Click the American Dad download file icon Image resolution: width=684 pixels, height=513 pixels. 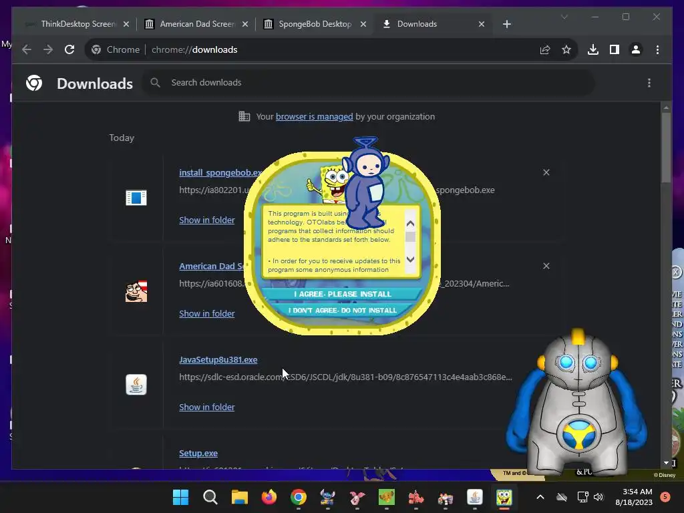click(136, 291)
